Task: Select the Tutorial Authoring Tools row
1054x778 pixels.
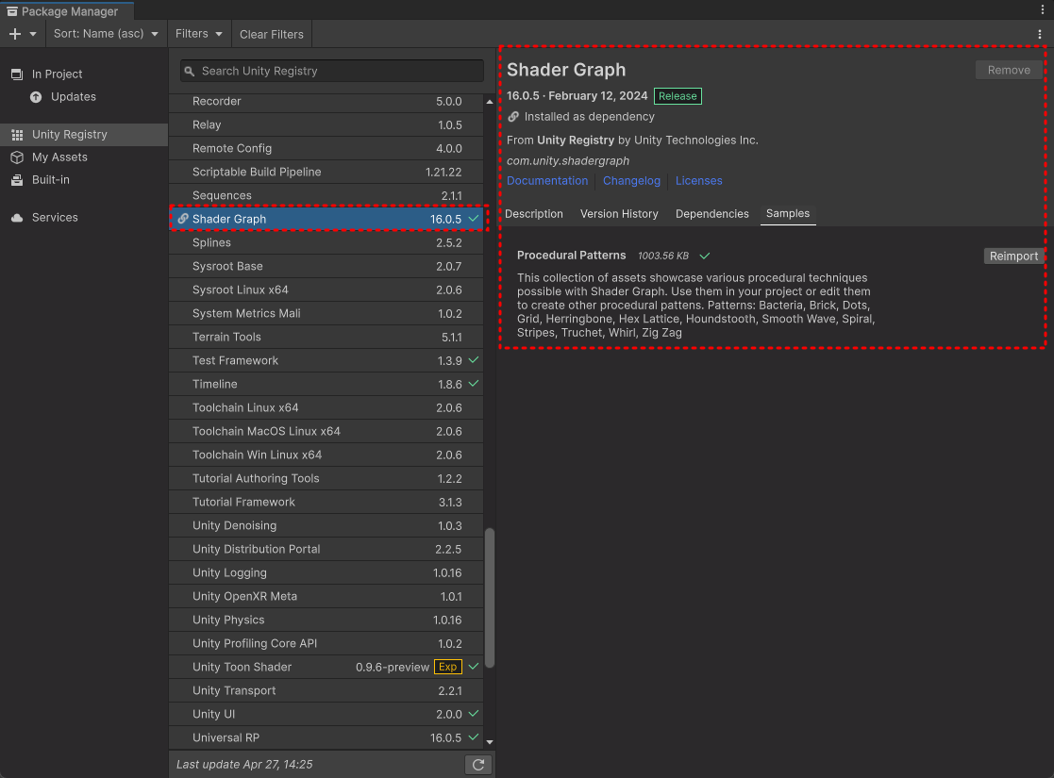Action: click(x=326, y=478)
